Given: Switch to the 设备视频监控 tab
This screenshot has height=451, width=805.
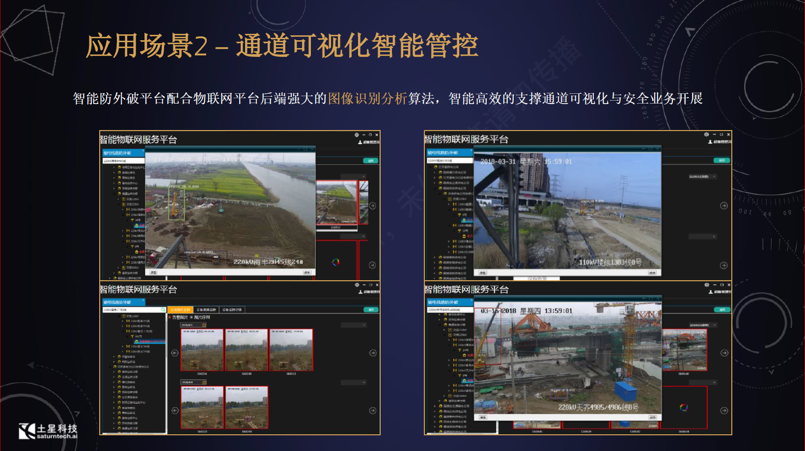Looking at the screenshot, I should (x=206, y=310).
